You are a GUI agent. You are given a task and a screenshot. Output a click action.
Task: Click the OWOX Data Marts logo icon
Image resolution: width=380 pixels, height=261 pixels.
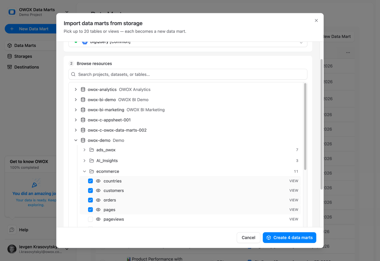click(12, 12)
